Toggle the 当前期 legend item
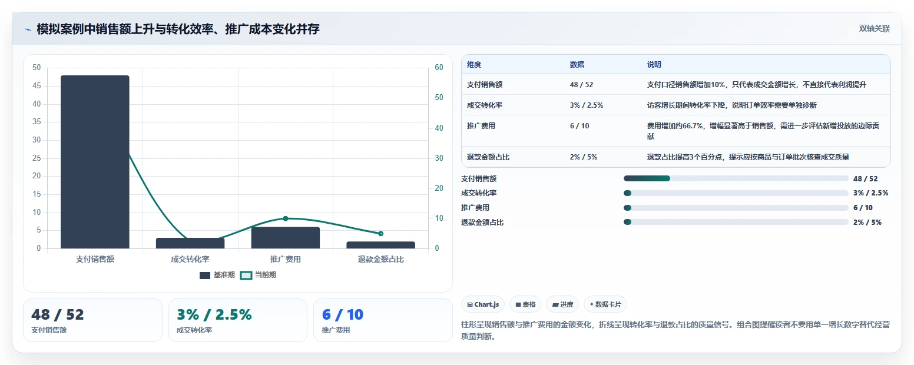914x365 pixels. pyautogui.click(x=258, y=275)
